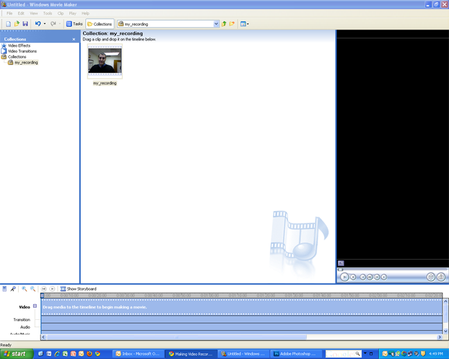Switch to Adobe Photoshop taskbar button
The height and width of the screenshot is (359, 449).
tap(295, 354)
